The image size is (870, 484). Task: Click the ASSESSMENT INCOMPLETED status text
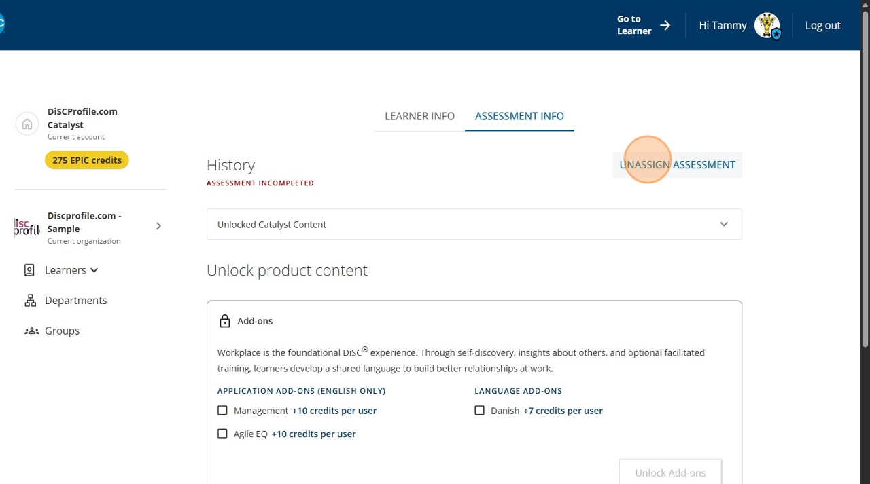(x=260, y=183)
